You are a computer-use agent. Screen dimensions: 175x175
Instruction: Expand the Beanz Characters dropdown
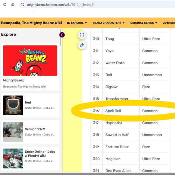108,23
